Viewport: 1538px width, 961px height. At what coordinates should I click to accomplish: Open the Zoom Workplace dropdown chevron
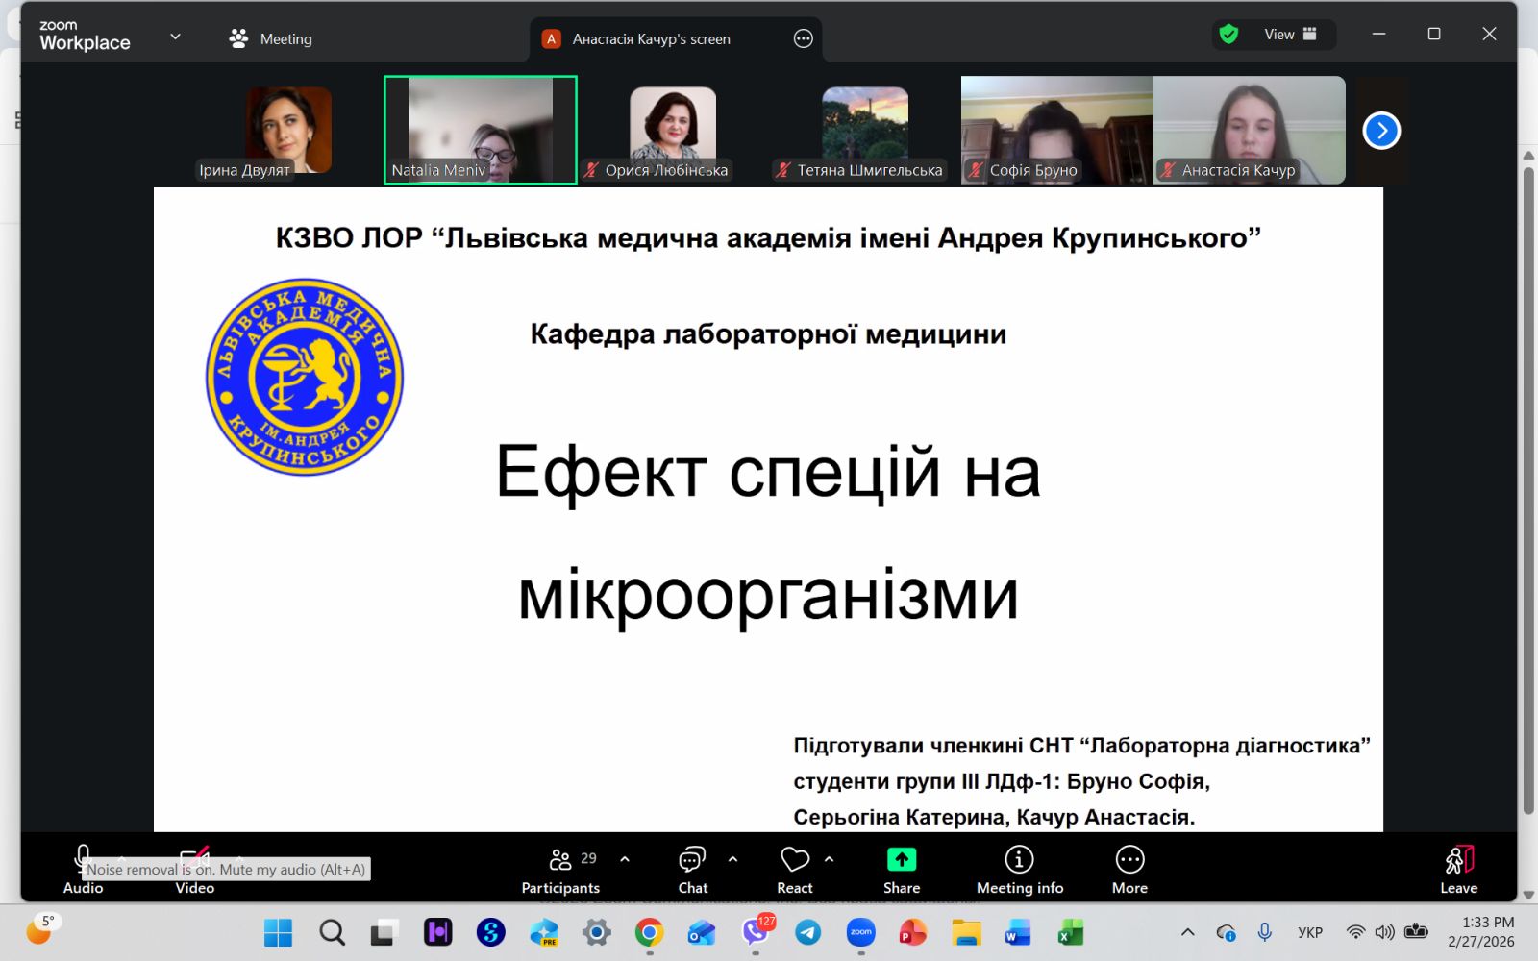pyautogui.click(x=175, y=37)
